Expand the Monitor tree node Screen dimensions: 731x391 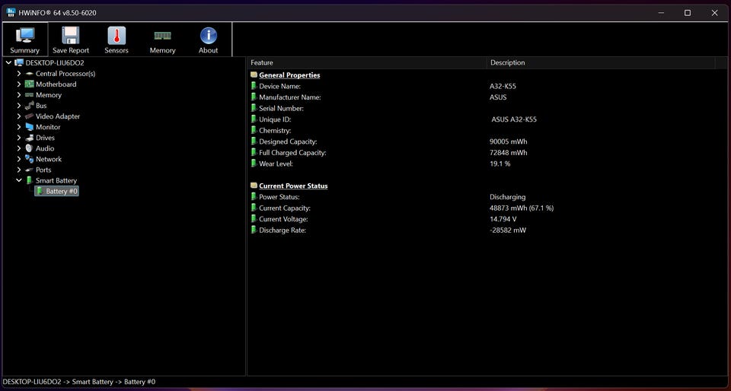(x=18, y=127)
